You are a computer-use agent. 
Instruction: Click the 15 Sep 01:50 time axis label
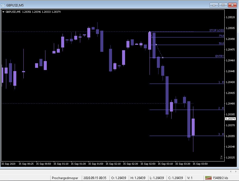[96, 164]
